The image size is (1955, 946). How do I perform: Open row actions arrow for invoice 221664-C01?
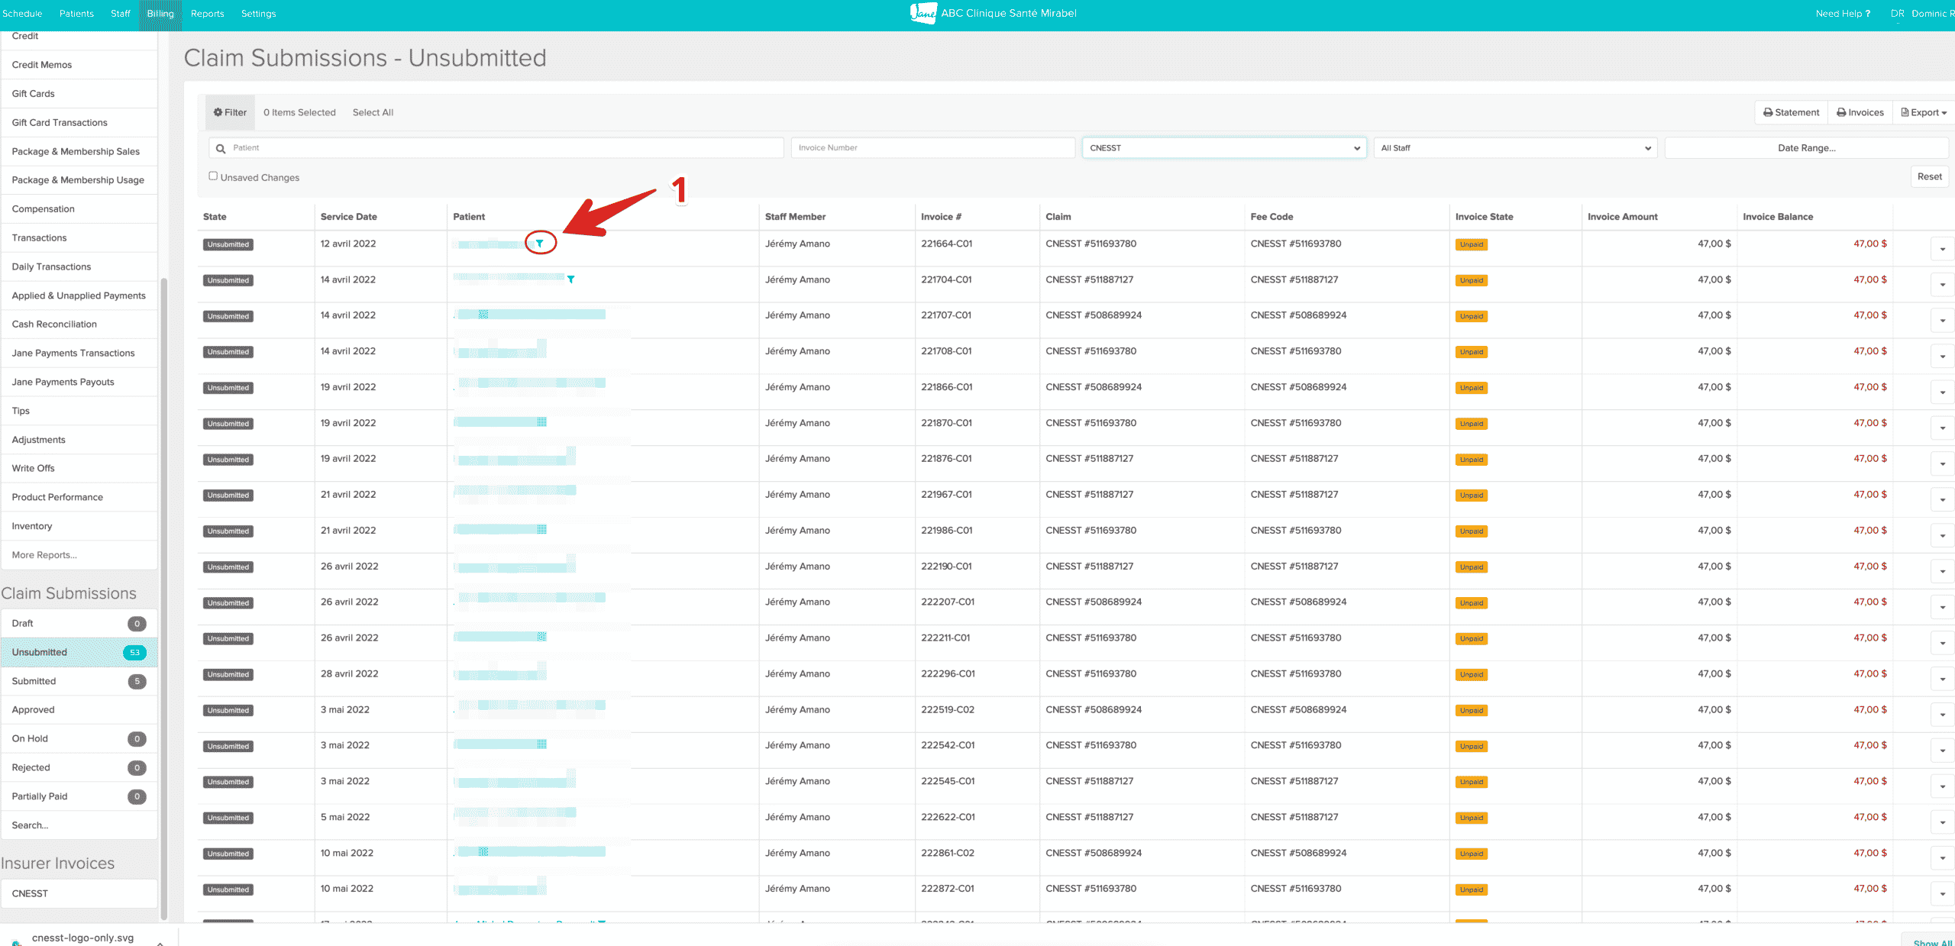(x=1942, y=249)
